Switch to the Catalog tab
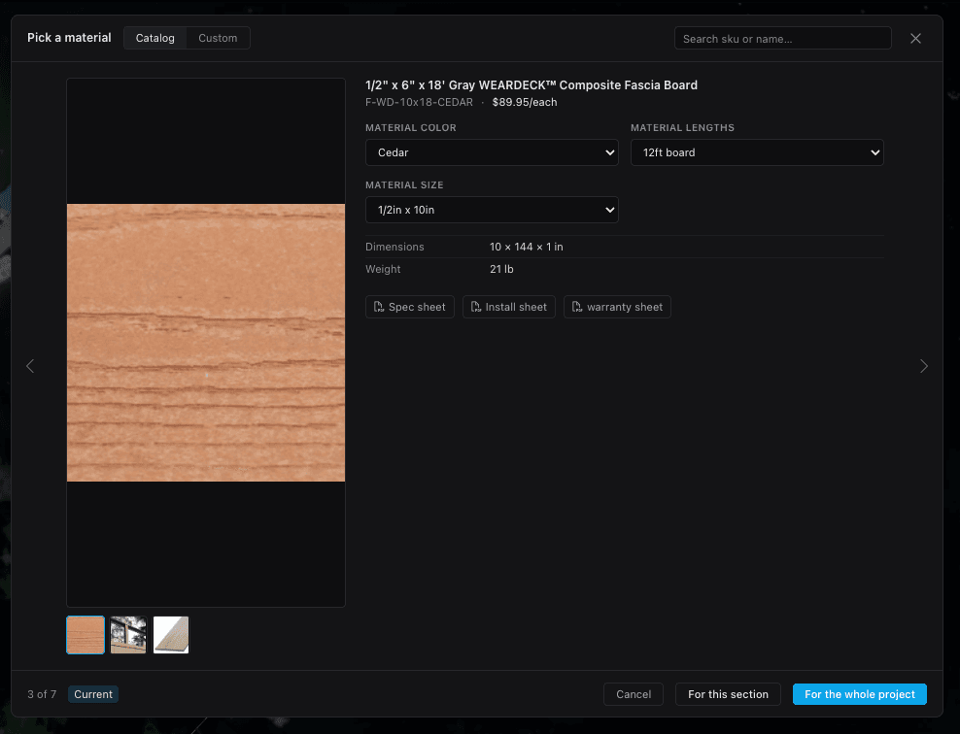This screenshot has width=960, height=734. pos(154,38)
